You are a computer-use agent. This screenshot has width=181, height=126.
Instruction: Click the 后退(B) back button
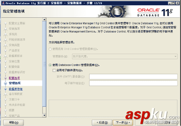pos(102,122)
